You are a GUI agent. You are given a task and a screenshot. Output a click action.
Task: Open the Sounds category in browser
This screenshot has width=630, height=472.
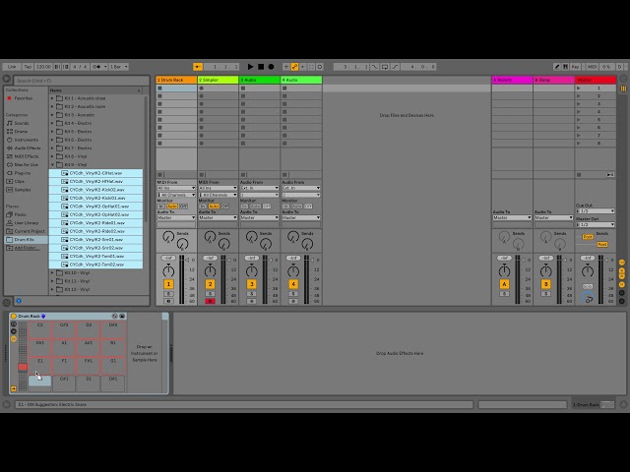tap(22, 123)
